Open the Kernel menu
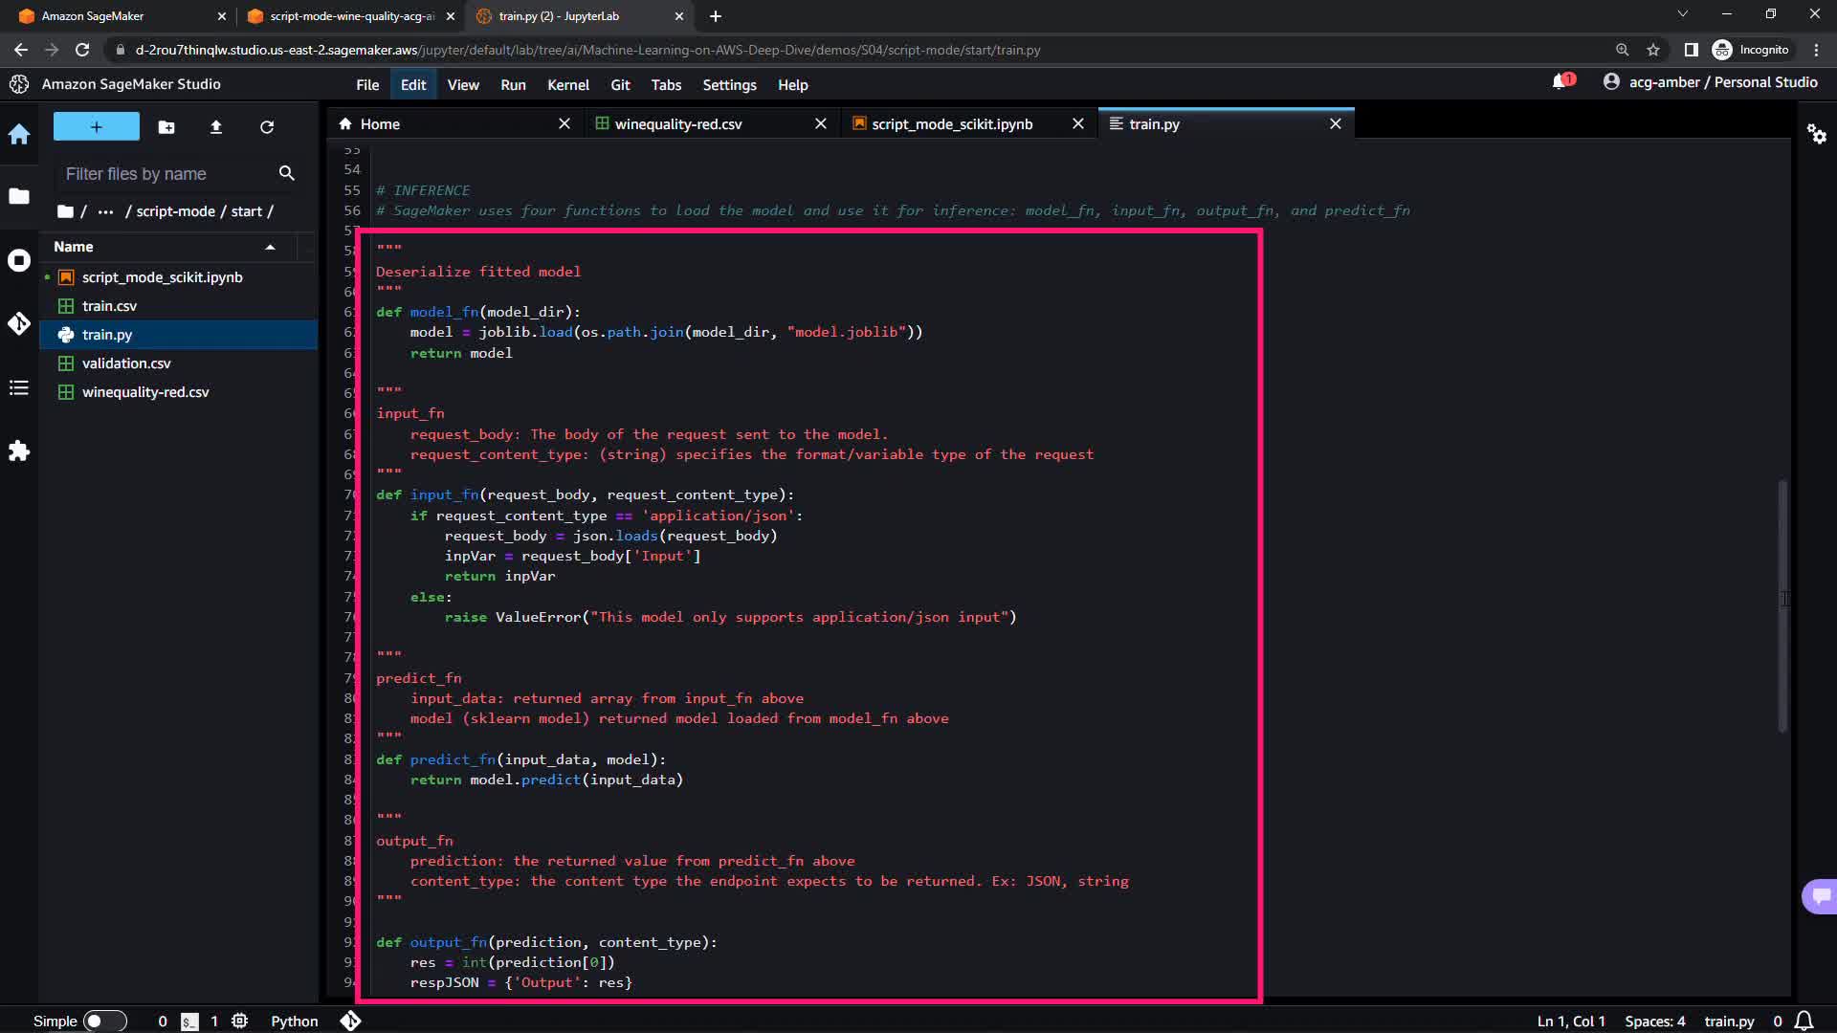Image resolution: width=1837 pixels, height=1033 pixels. 567,85
